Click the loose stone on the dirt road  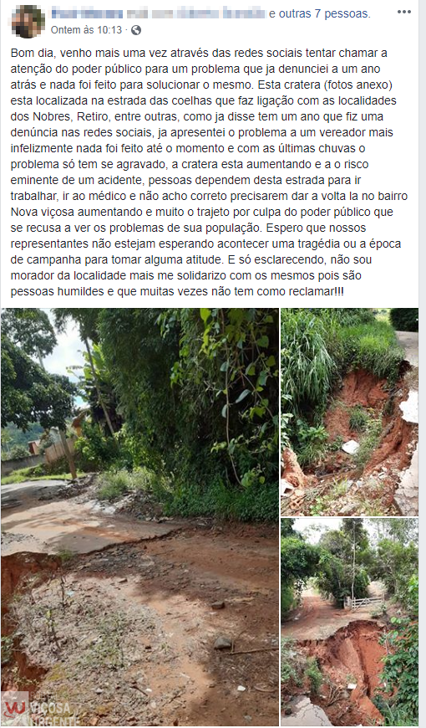(x=222, y=643)
